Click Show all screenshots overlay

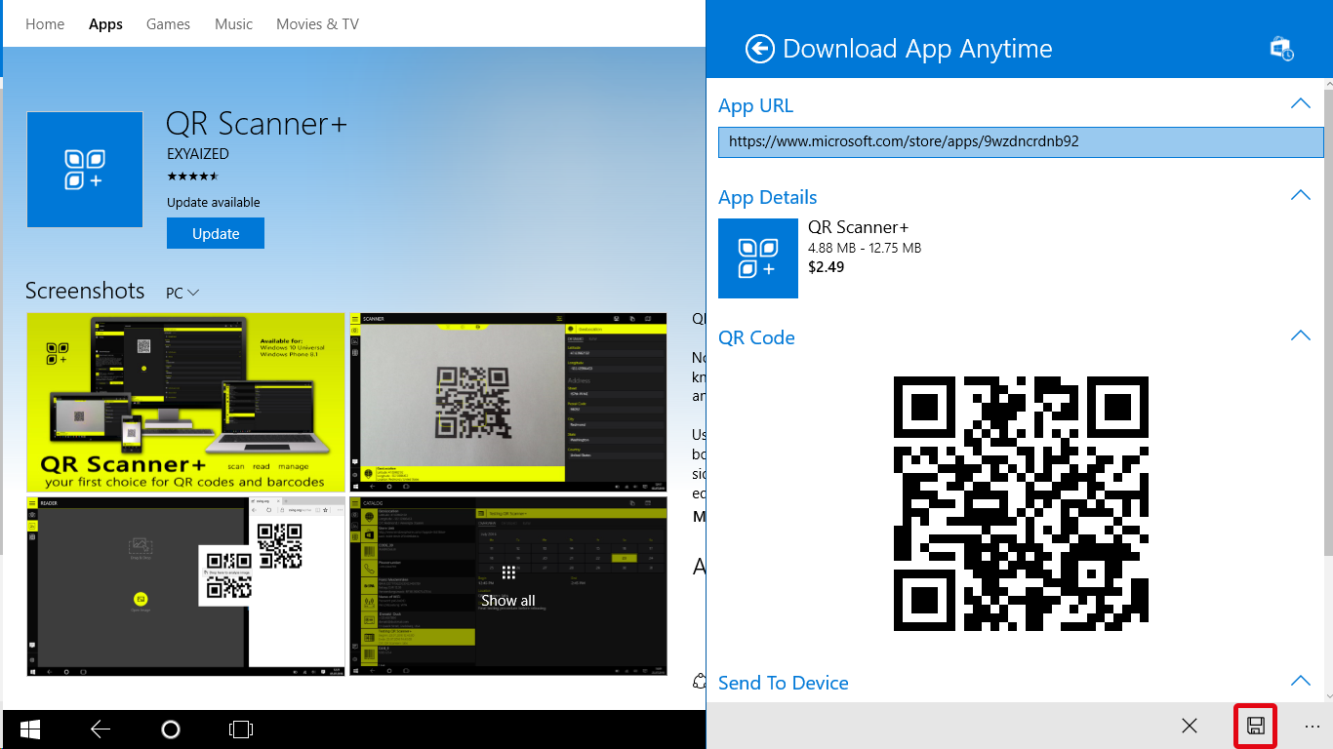coord(507,587)
